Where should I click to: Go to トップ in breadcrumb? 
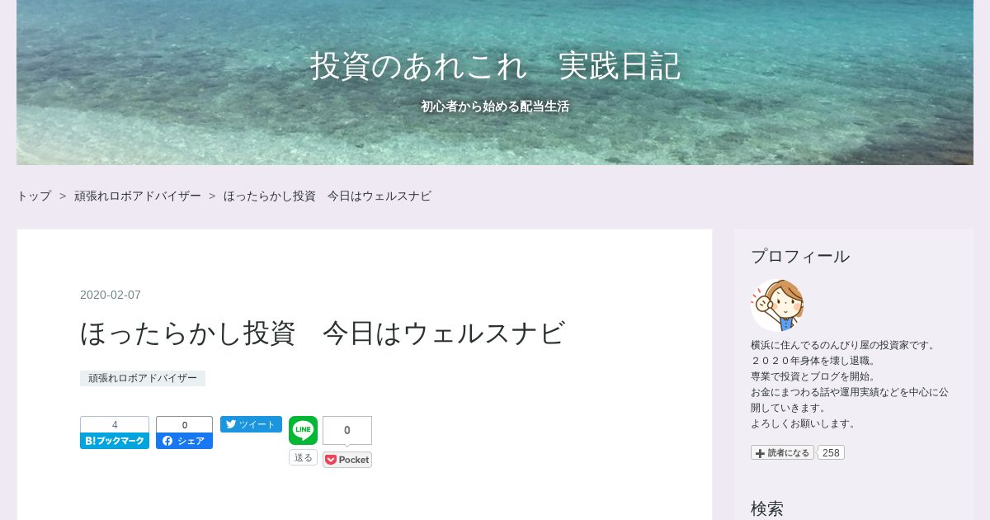(x=34, y=196)
